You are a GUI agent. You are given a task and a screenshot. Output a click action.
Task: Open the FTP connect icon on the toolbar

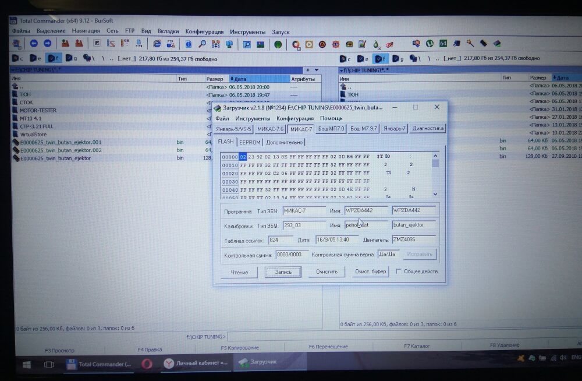[x=170, y=44]
